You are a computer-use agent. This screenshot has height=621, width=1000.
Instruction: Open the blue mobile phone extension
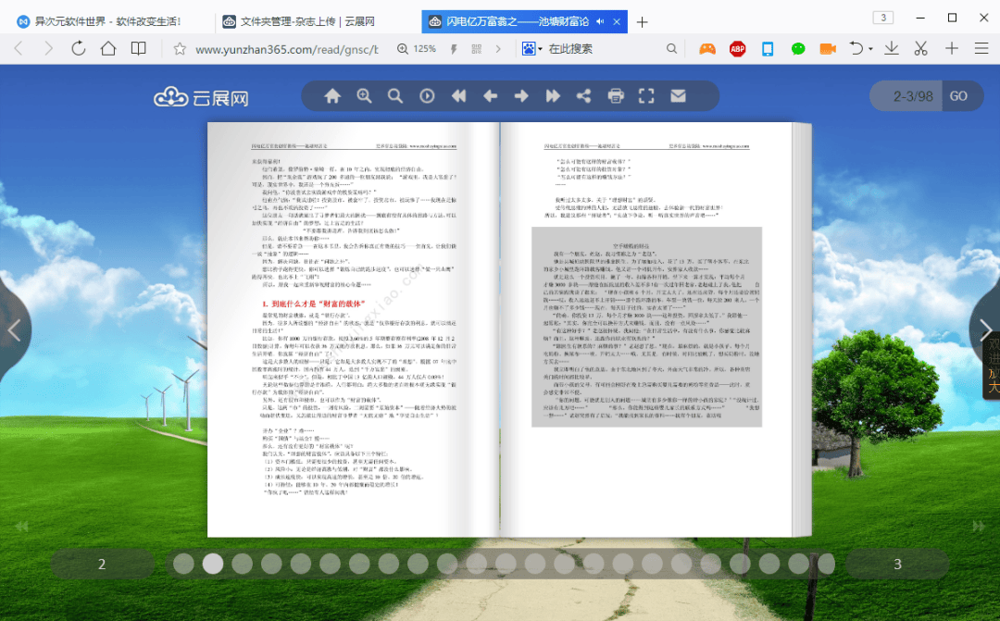click(768, 48)
